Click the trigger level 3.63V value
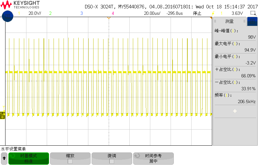 click(237, 13)
